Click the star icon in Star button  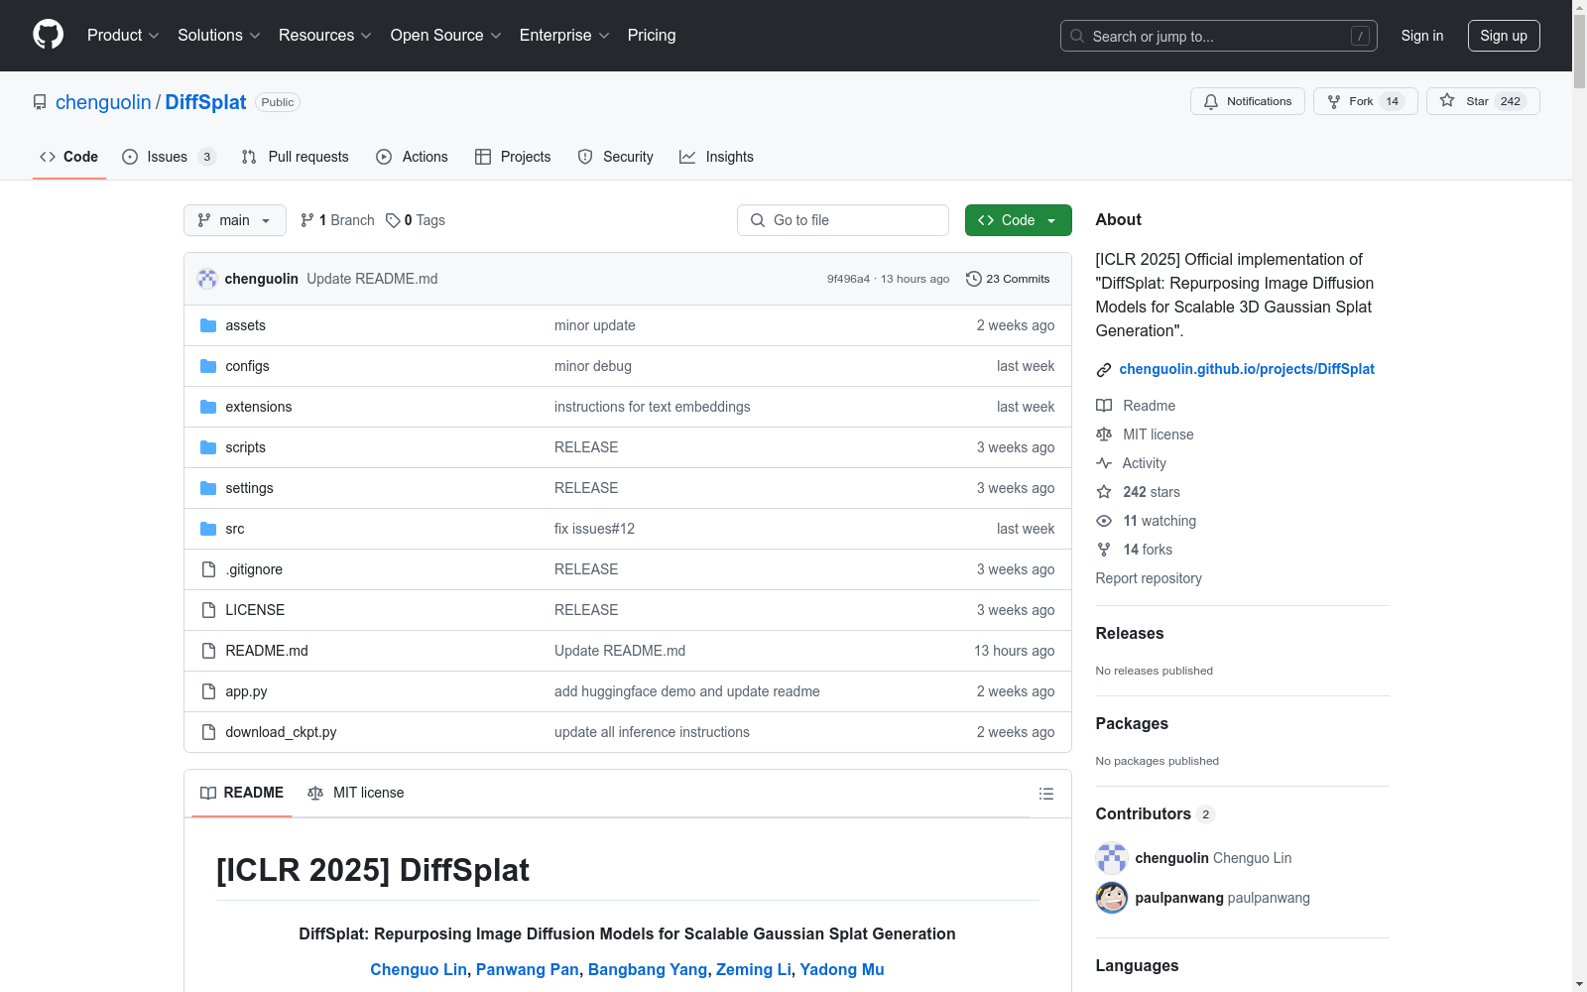1447,100
